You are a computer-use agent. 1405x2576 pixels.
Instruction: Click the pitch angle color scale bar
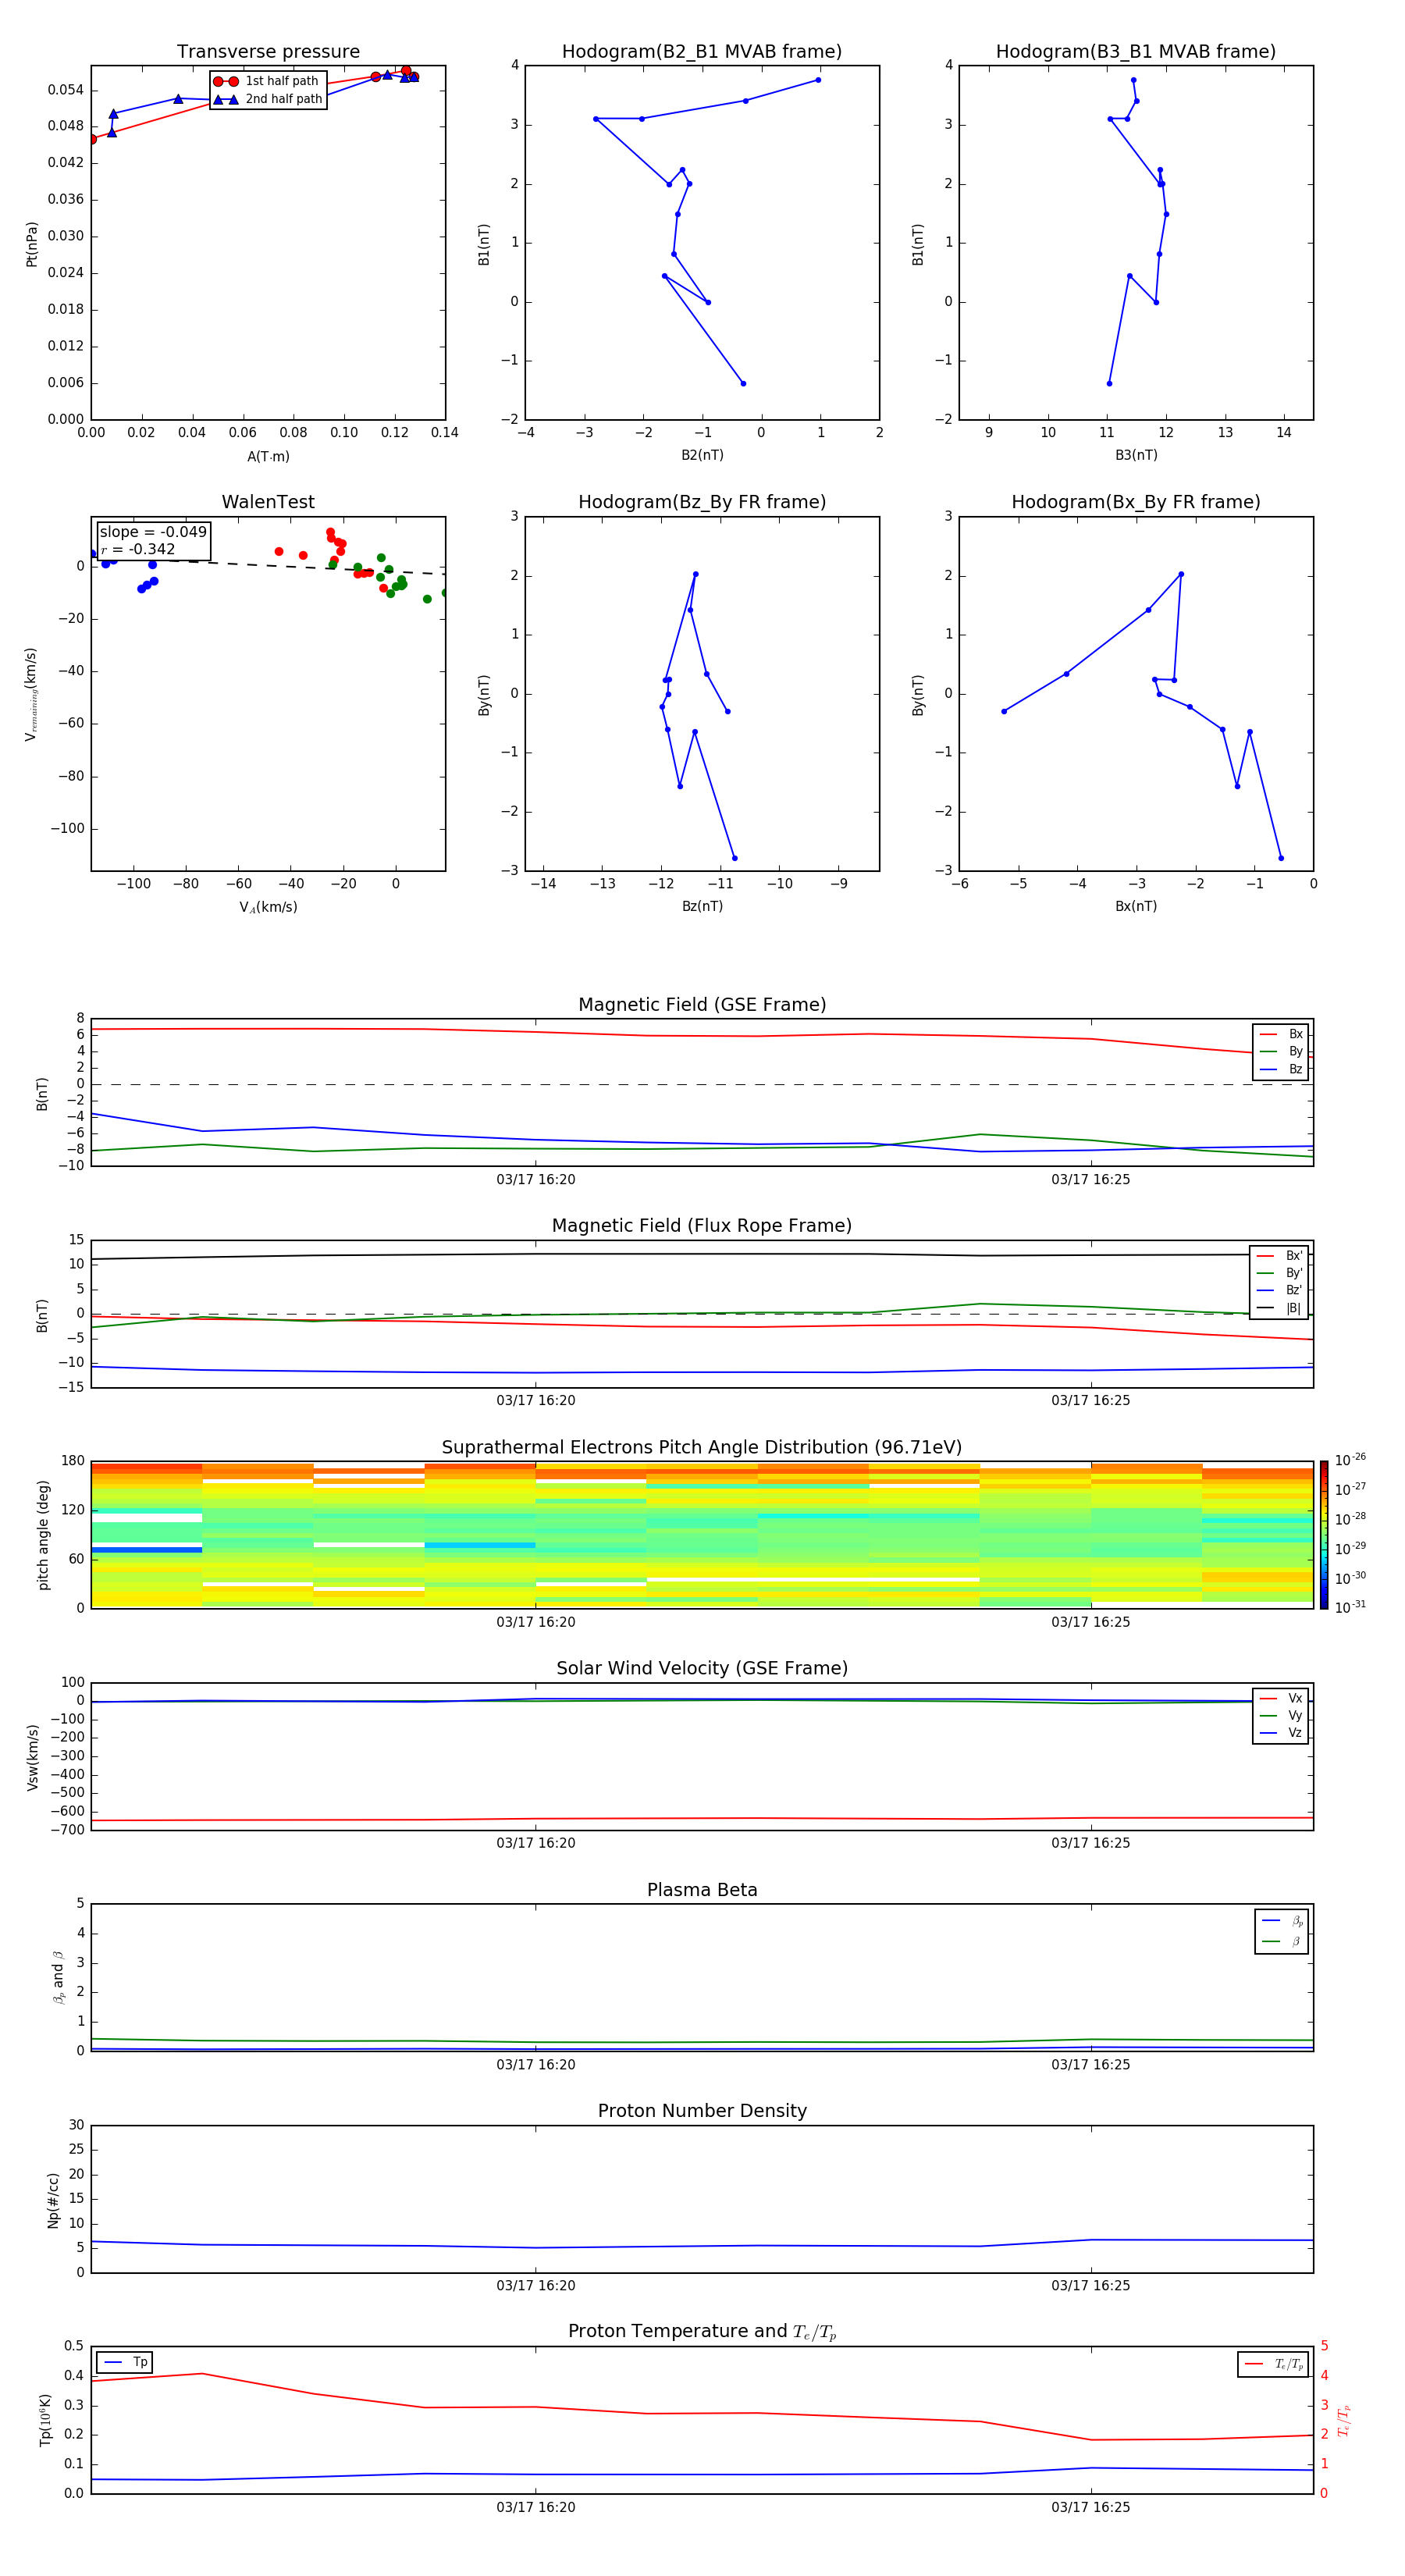1324,1534
